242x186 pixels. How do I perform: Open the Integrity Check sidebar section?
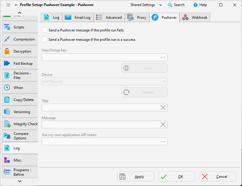pyautogui.click(x=20, y=124)
